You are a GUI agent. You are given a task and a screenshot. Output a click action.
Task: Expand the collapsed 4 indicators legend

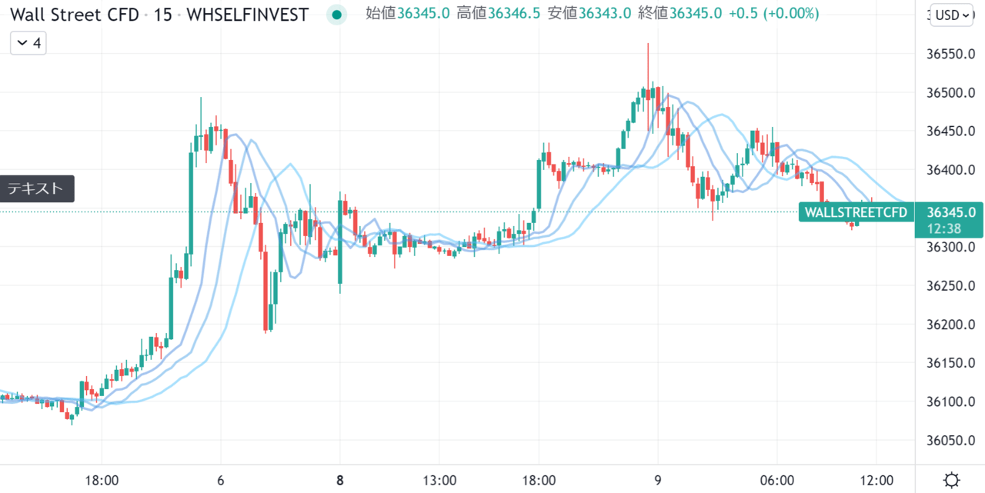pyautogui.click(x=28, y=44)
